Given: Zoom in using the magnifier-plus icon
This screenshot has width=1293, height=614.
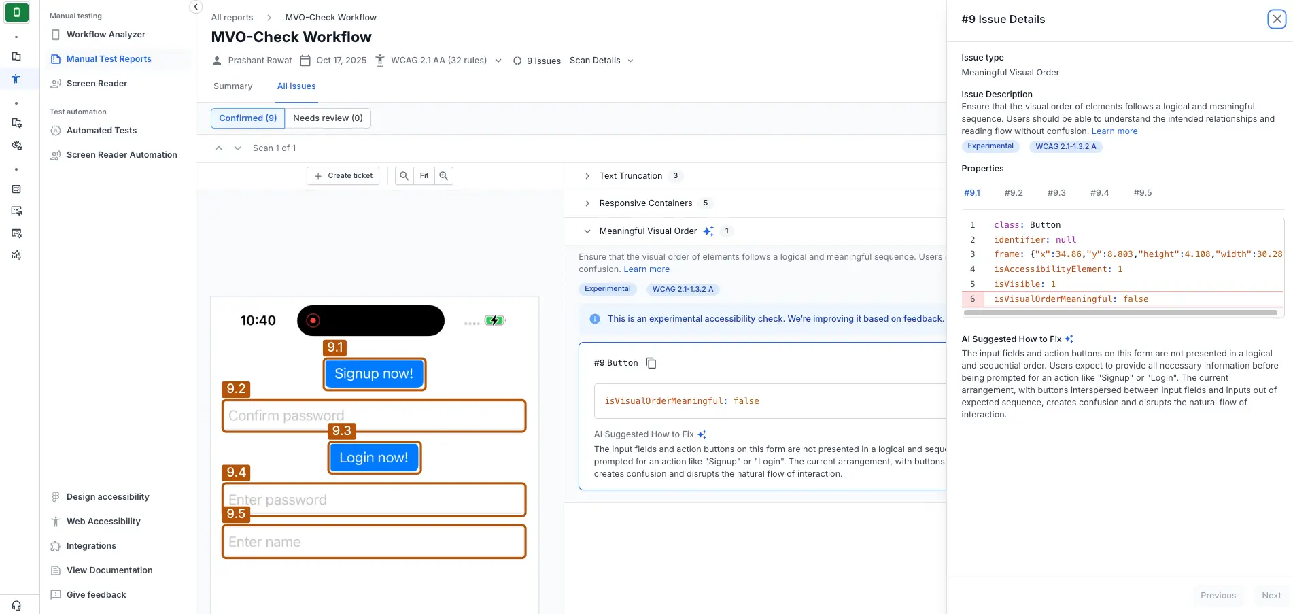Looking at the screenshot, I should click(x=443, y=175).
